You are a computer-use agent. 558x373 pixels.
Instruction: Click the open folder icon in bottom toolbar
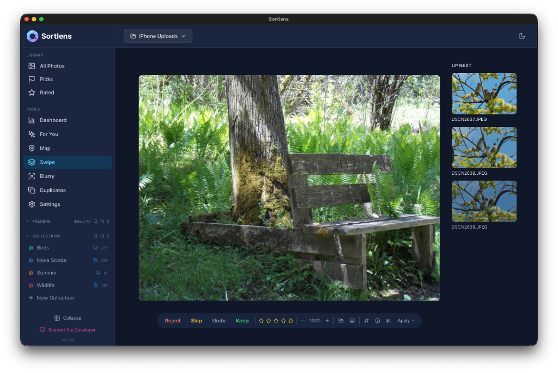pos(341,321)
